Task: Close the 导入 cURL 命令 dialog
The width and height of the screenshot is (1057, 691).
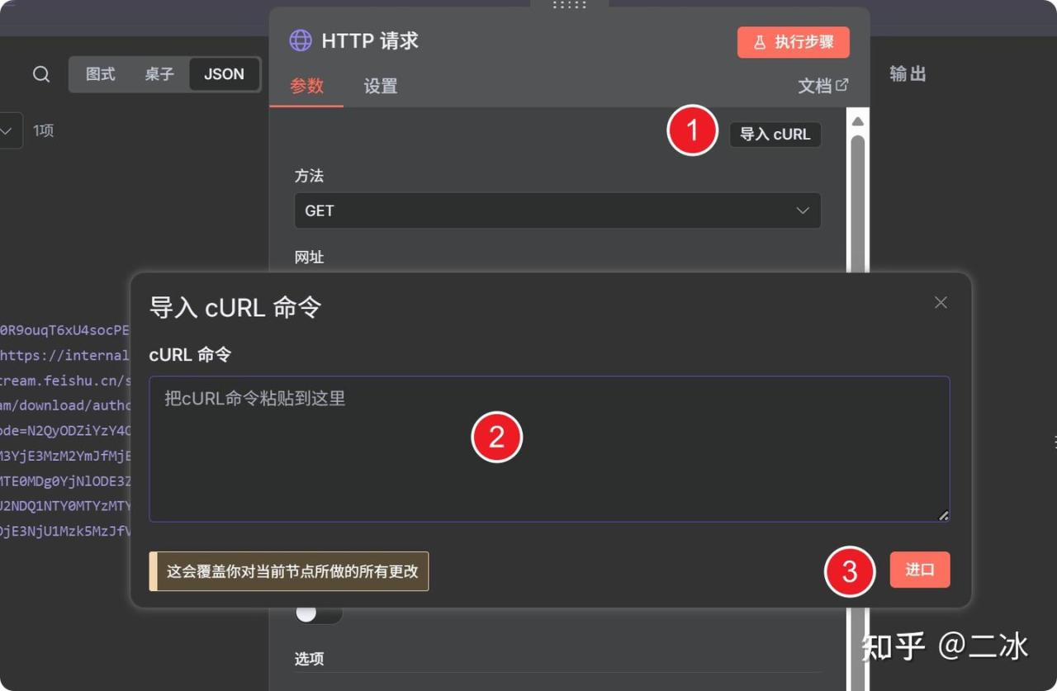Action: click(941, 303)
